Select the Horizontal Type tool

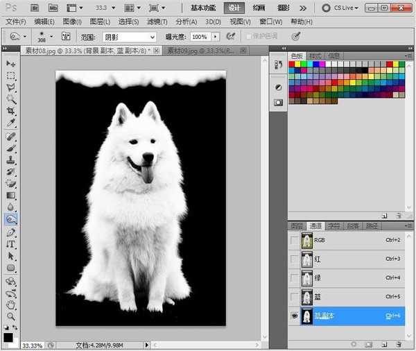[x=10, y=243]
